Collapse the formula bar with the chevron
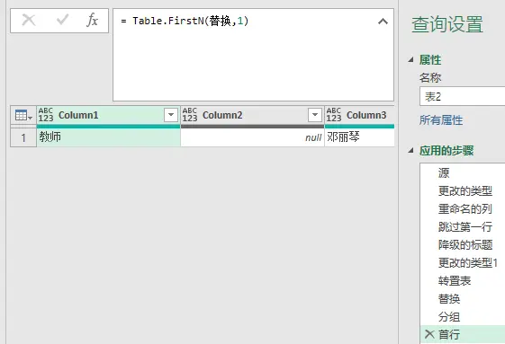This screenshot has width=505, height=344. pos(383,22)
